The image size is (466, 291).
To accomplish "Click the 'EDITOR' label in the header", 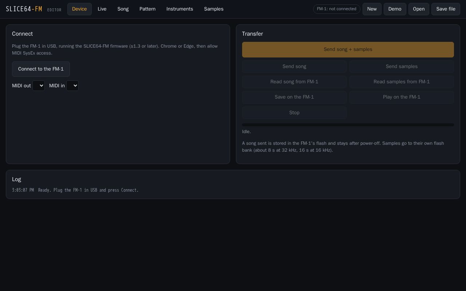I will tap(54, 10).
